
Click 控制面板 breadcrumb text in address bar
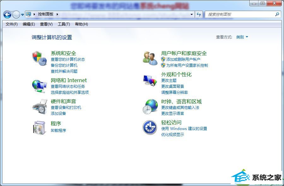tap(46, 14)
